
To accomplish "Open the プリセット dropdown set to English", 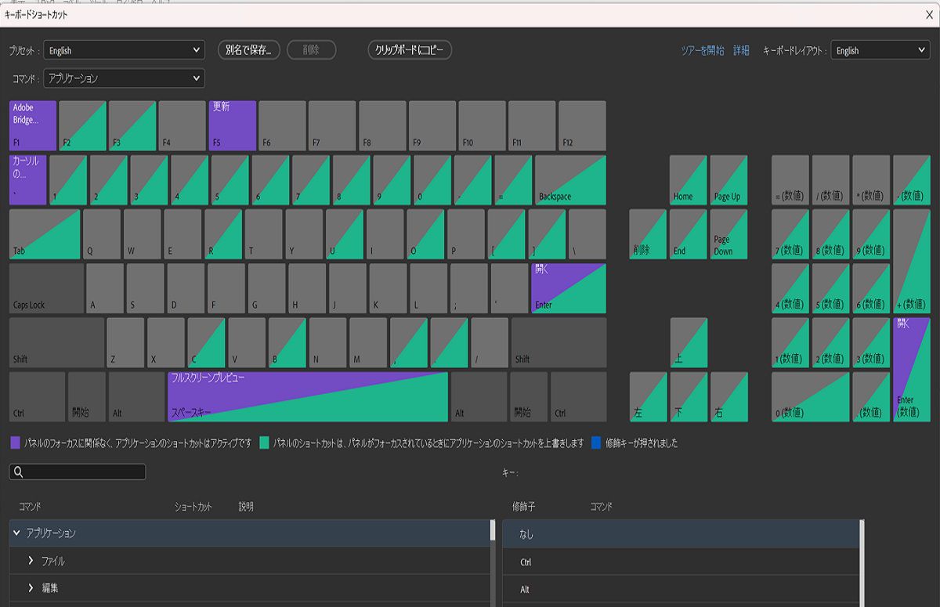I will (x=124, y=50).
